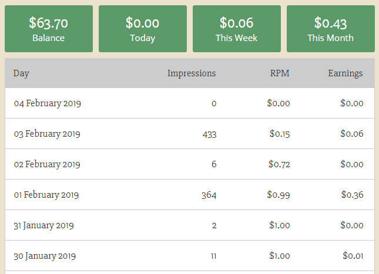Click the 364 impressions value
379x274 pixels.
tap(209, 195)
